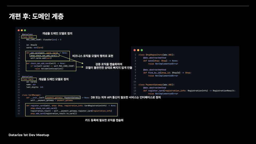Click the red close dot on ShopRepository code window
This screenshot has height=144, width=256.
[134, 50]
